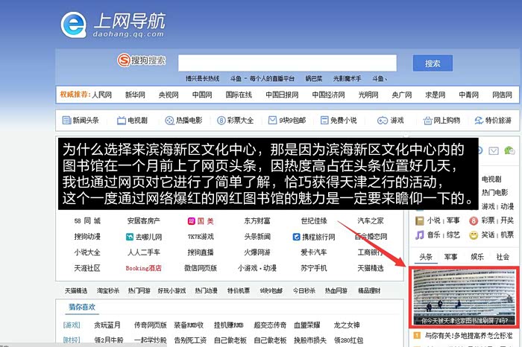Viewport: 522px width, 347px height.
Task: Click the 机票 link in the sidebar
Action: (x=507, y=235)
